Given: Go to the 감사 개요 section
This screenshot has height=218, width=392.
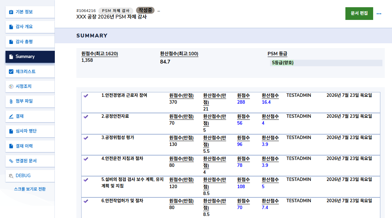Looking at the screenshot, I should point(30,27).
